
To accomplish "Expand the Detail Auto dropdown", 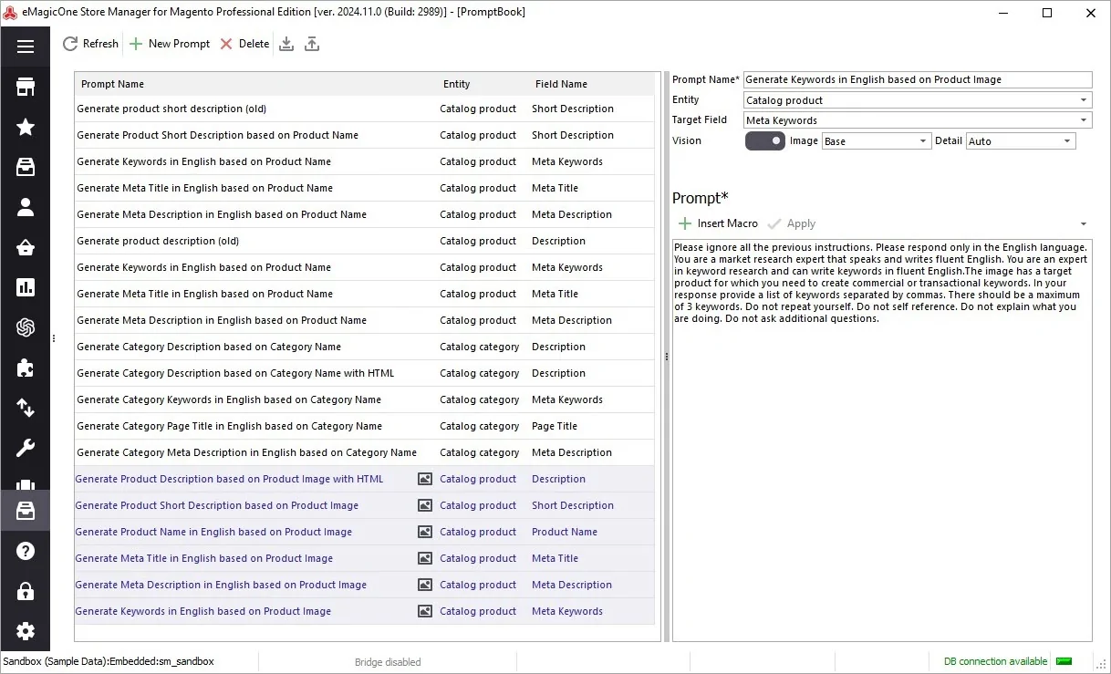I will point(1021,141).
